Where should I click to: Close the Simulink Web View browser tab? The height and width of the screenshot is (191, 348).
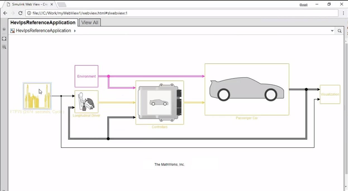52,4
